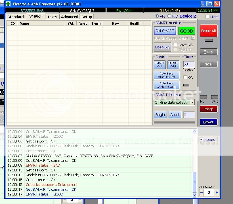Click the Tresh column header

[x=96, y=24]
